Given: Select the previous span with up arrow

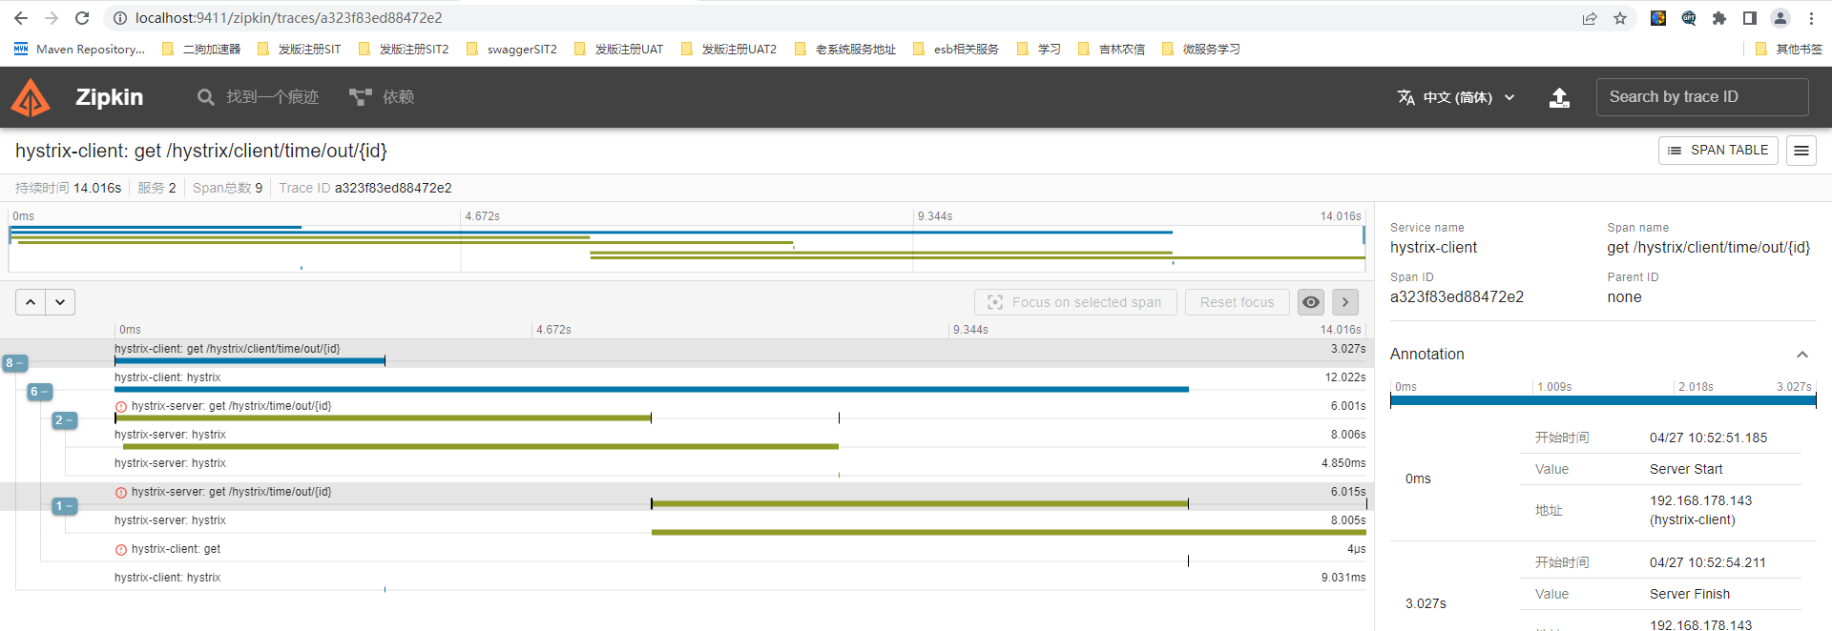Looking at the screenshot, I should [x=31, y=302].
